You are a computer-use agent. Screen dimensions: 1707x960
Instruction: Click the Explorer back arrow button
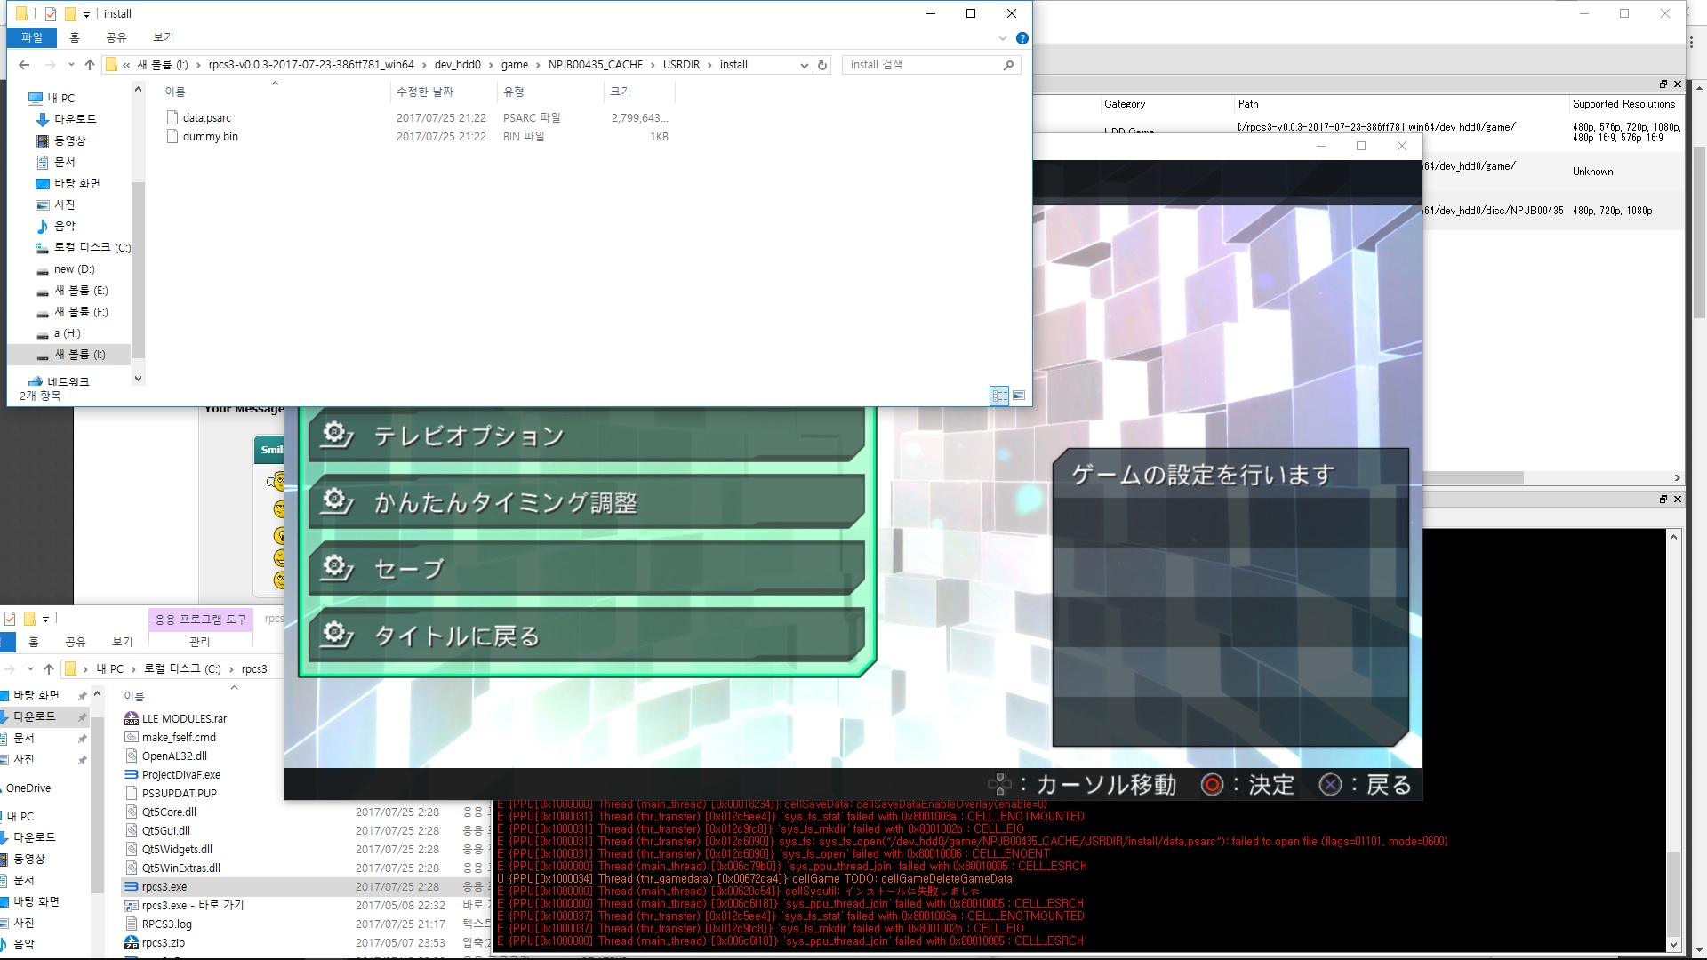pos(24,65)
